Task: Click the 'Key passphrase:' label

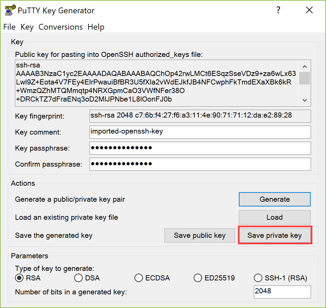Action: point(43,148)
